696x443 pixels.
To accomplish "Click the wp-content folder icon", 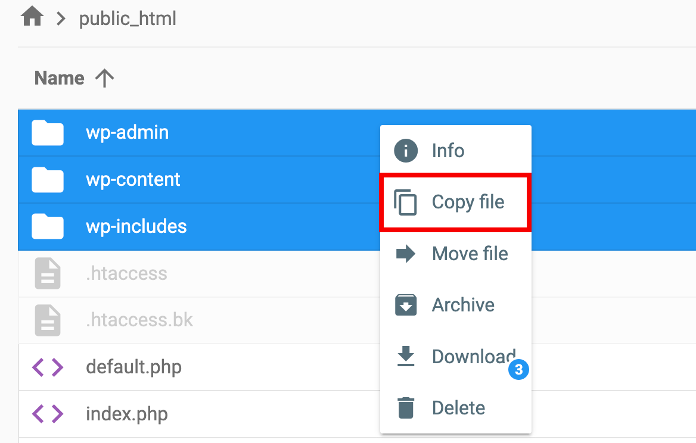I will click(x=48, y=179).
